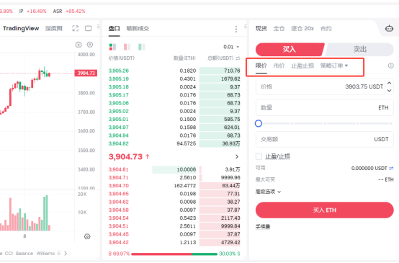Select the 全仓 cross margin tab
The image size is (399, 263).
tap(279, 29)
